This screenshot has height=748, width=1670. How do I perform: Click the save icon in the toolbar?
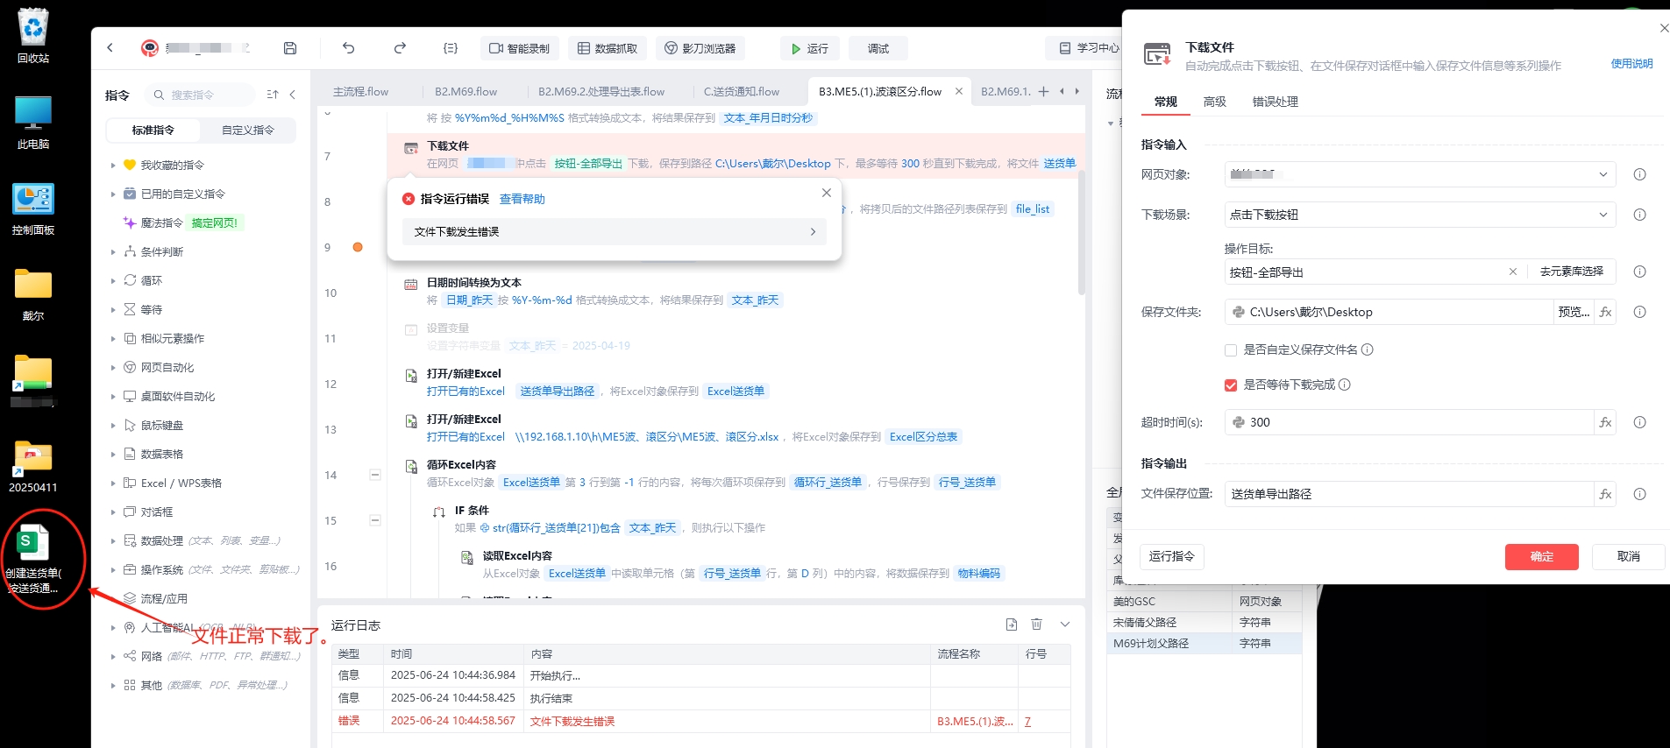coord(290,48)
